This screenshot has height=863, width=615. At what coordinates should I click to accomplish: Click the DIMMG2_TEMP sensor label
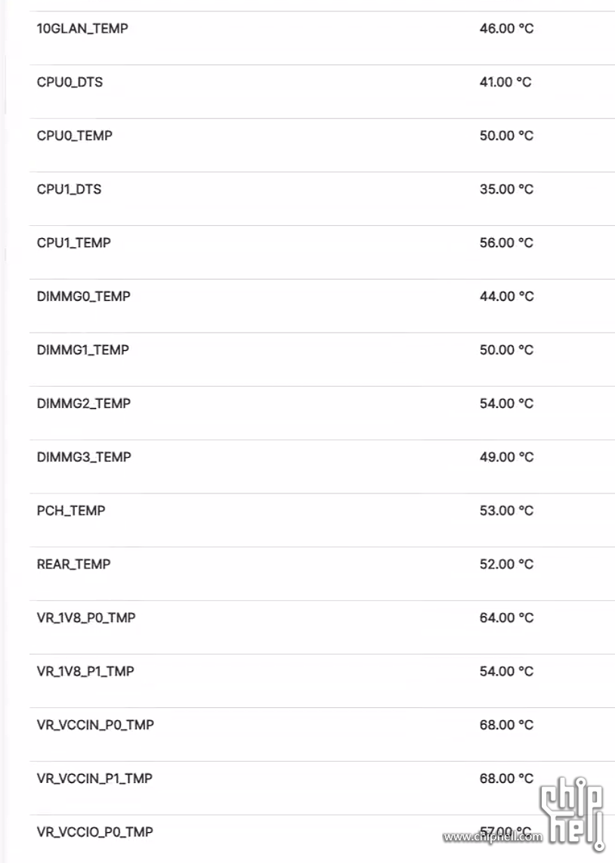click(x=84, y=404)
